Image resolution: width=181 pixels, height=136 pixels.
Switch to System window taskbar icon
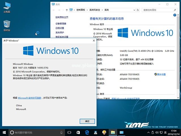(x=121, y=133)
